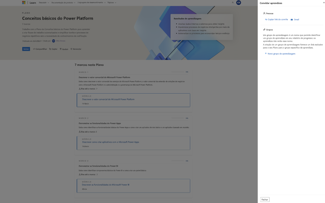
Task: Click the Fechar button
Action: point(265,200)
